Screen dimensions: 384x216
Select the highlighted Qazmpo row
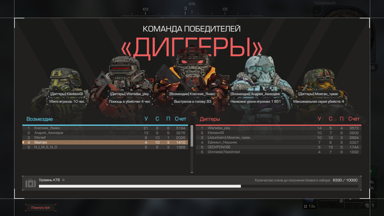point(105,142)
